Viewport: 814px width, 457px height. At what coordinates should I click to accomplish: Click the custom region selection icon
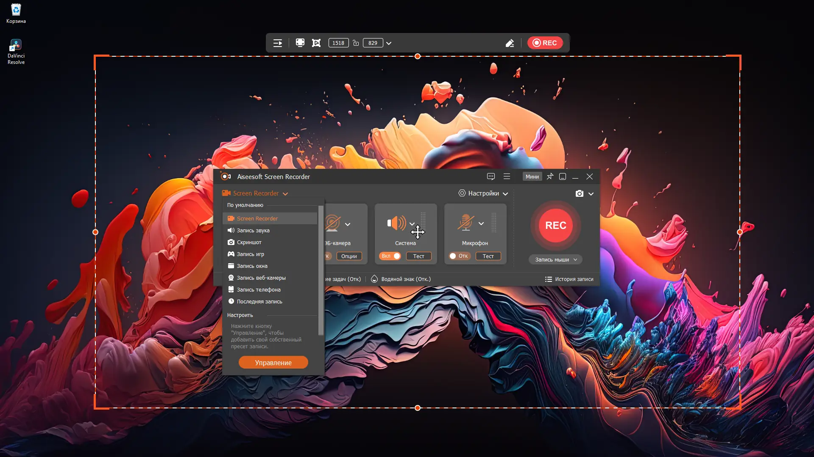coord(316,43)
